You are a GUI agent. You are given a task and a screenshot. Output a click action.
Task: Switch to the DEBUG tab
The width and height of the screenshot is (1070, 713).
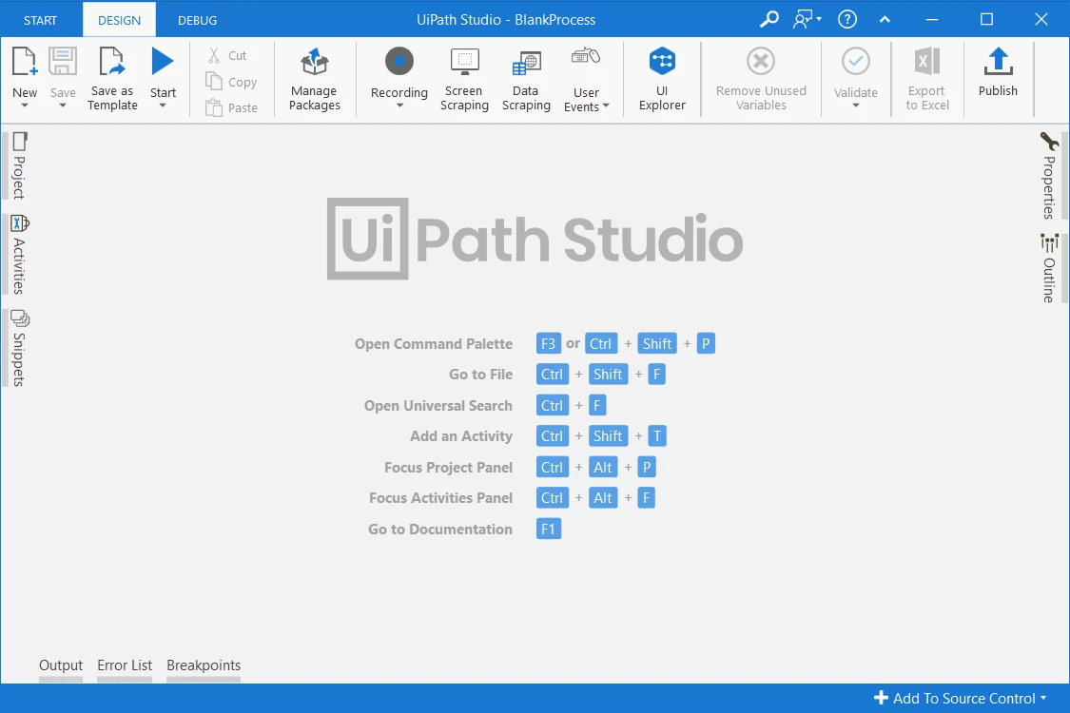(x=197, y=20)
